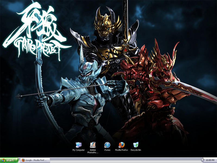Open the Start menu
Viewport: 217px width, 163px height.
(9, 160)
